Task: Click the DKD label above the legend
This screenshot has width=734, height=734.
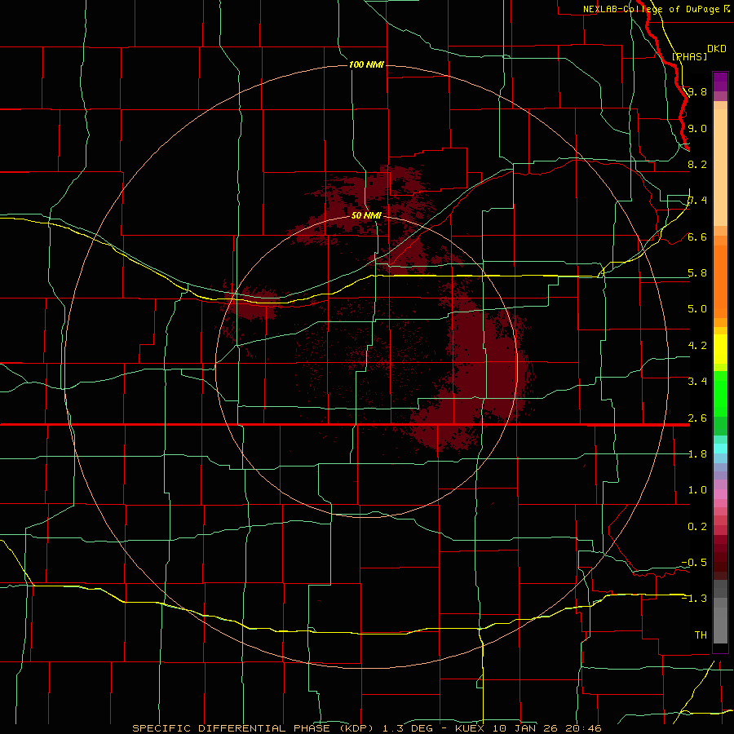Action: coord(717,49)
